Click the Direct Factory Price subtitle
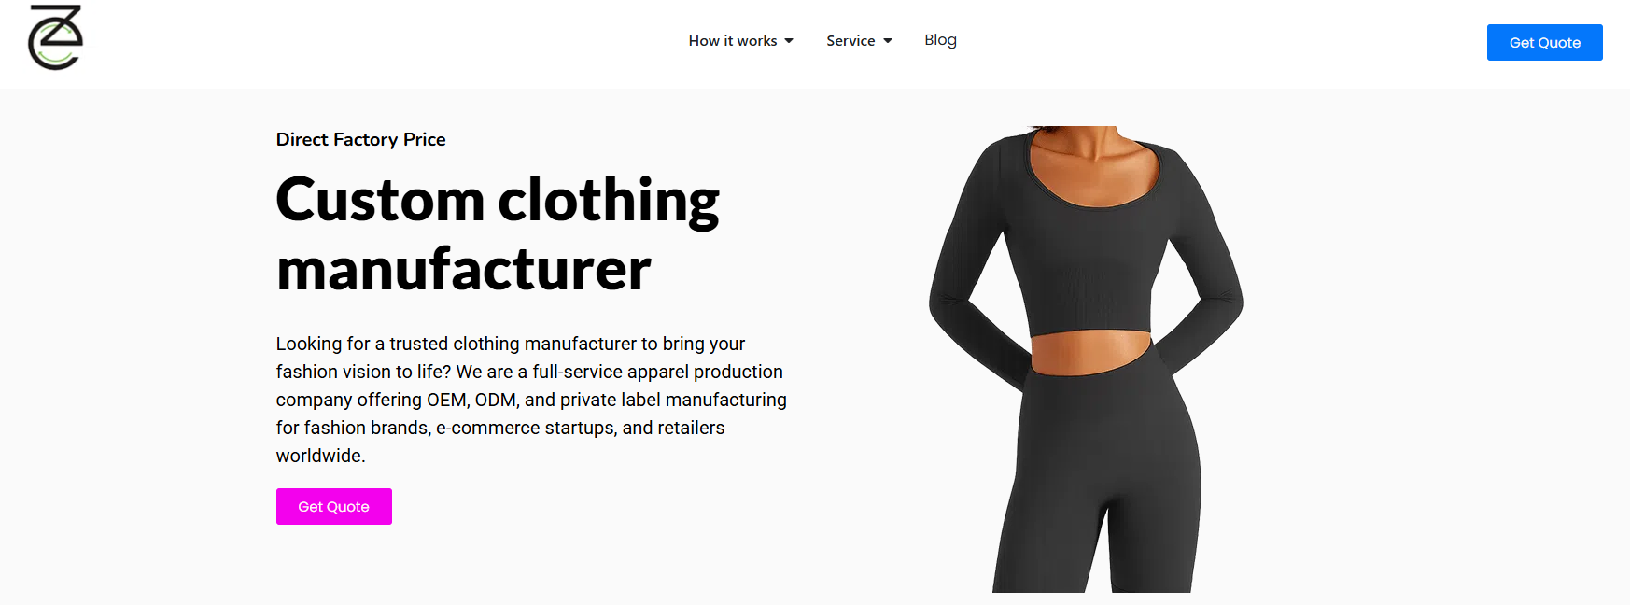This screenshot has height=605, width=1630. [x=360, y=139]
